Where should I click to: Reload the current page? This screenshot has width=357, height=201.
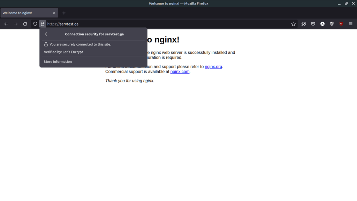(25, 24)
